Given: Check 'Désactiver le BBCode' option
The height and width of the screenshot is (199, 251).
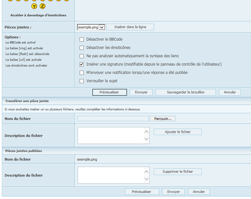Looking at the screenshot, I should coord(82,39).
